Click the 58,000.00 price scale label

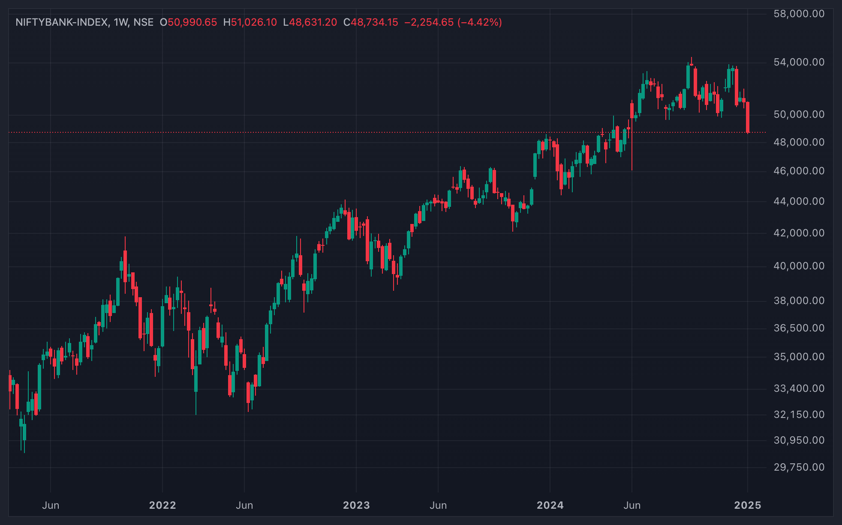tap(799, 14)
